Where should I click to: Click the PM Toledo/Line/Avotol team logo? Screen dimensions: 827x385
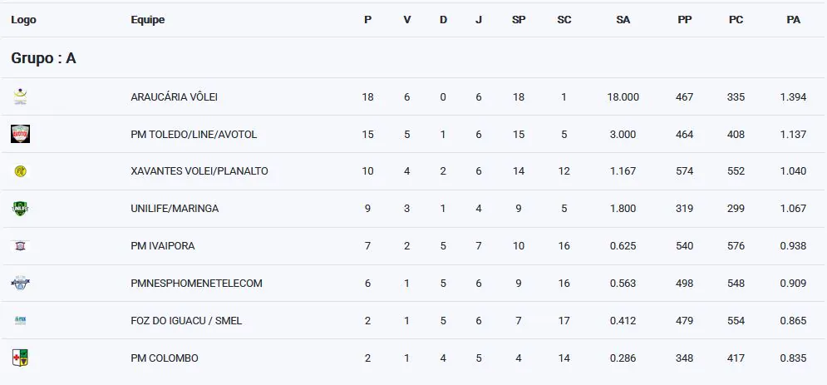pos(20,134)
